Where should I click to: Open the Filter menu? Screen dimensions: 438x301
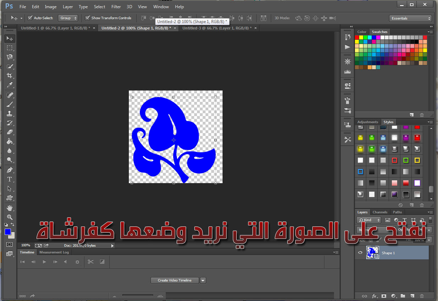(116, 7)
